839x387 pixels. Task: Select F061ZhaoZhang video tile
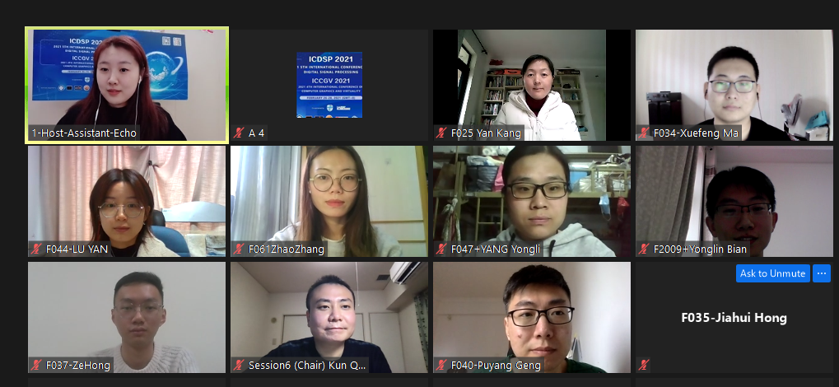pyautogui.click(x=329, y=201)
